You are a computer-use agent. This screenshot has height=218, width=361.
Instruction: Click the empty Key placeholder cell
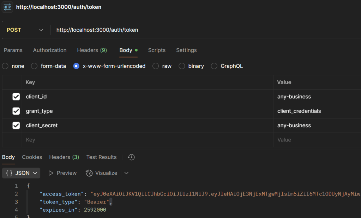click(141, 140)
